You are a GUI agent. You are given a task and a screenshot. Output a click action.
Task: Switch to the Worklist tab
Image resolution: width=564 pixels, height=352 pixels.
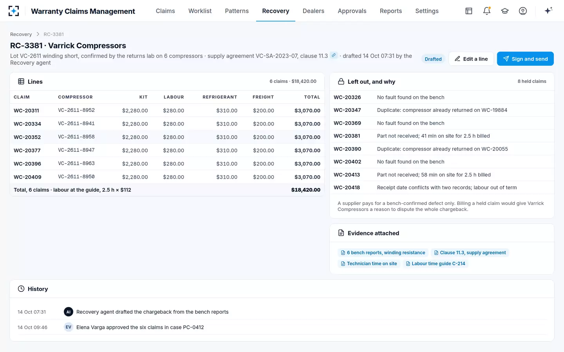[200, 11]
